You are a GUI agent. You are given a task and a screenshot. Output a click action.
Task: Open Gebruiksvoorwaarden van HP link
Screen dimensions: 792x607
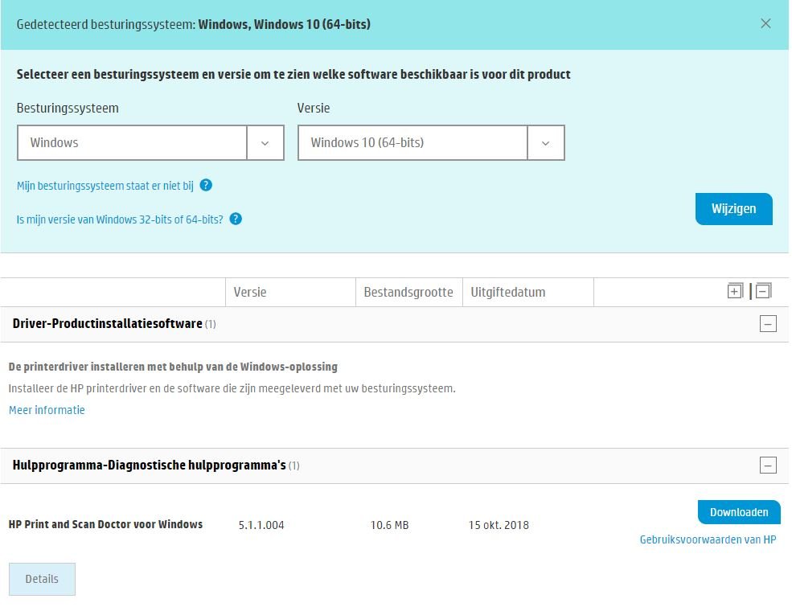tap(708, 539)
